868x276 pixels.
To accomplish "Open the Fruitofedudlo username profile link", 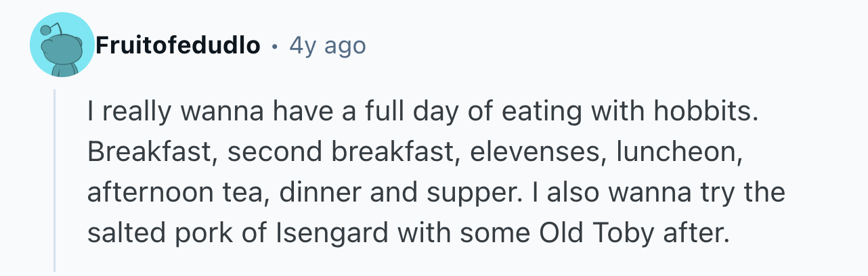I will [x=178, y=46].
